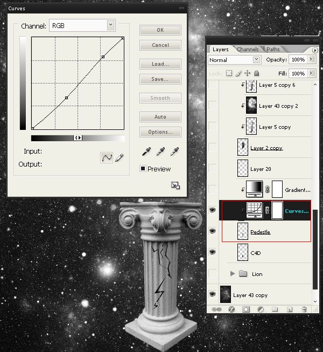The height and width of the screenshot is (352, 323).
Task: Hide the Pedestle layer
Action: tap(213, 231)
